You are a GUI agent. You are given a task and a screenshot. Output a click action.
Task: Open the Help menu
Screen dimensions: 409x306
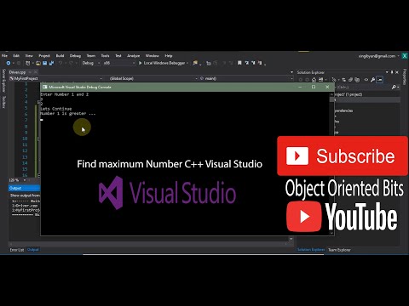pos(169,56)
